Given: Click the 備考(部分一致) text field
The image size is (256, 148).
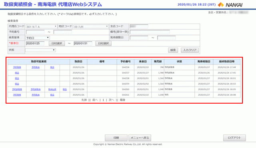Looking at the screenshot, I should click(x=150, y=32).
